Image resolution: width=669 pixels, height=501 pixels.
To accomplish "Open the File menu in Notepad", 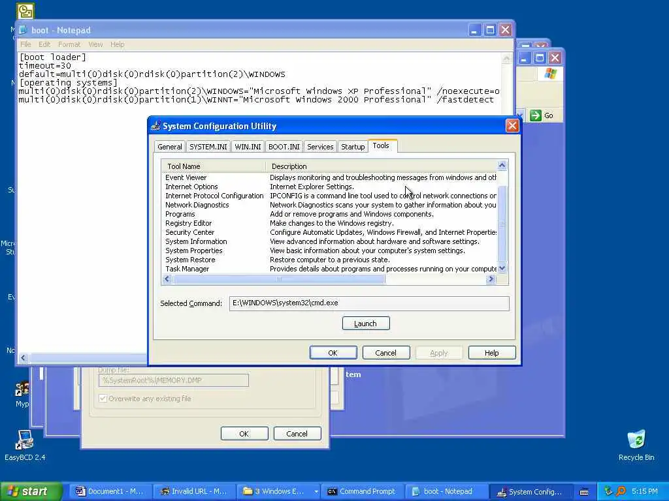I will [x=25, y=44].
